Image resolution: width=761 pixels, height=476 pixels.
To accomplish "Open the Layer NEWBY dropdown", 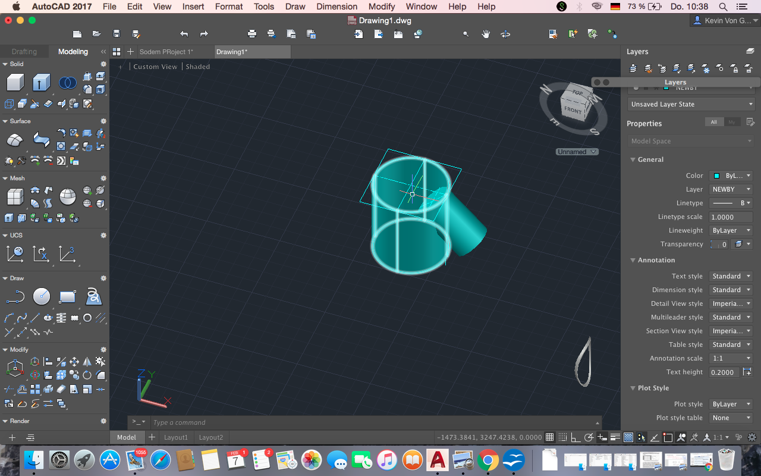I will pyautogui.click(x=731, y=189).
